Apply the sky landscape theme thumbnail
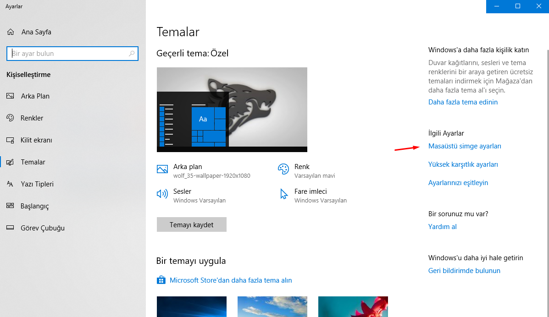The width and height of the screenshot is (549, 317). click(272, 306)
